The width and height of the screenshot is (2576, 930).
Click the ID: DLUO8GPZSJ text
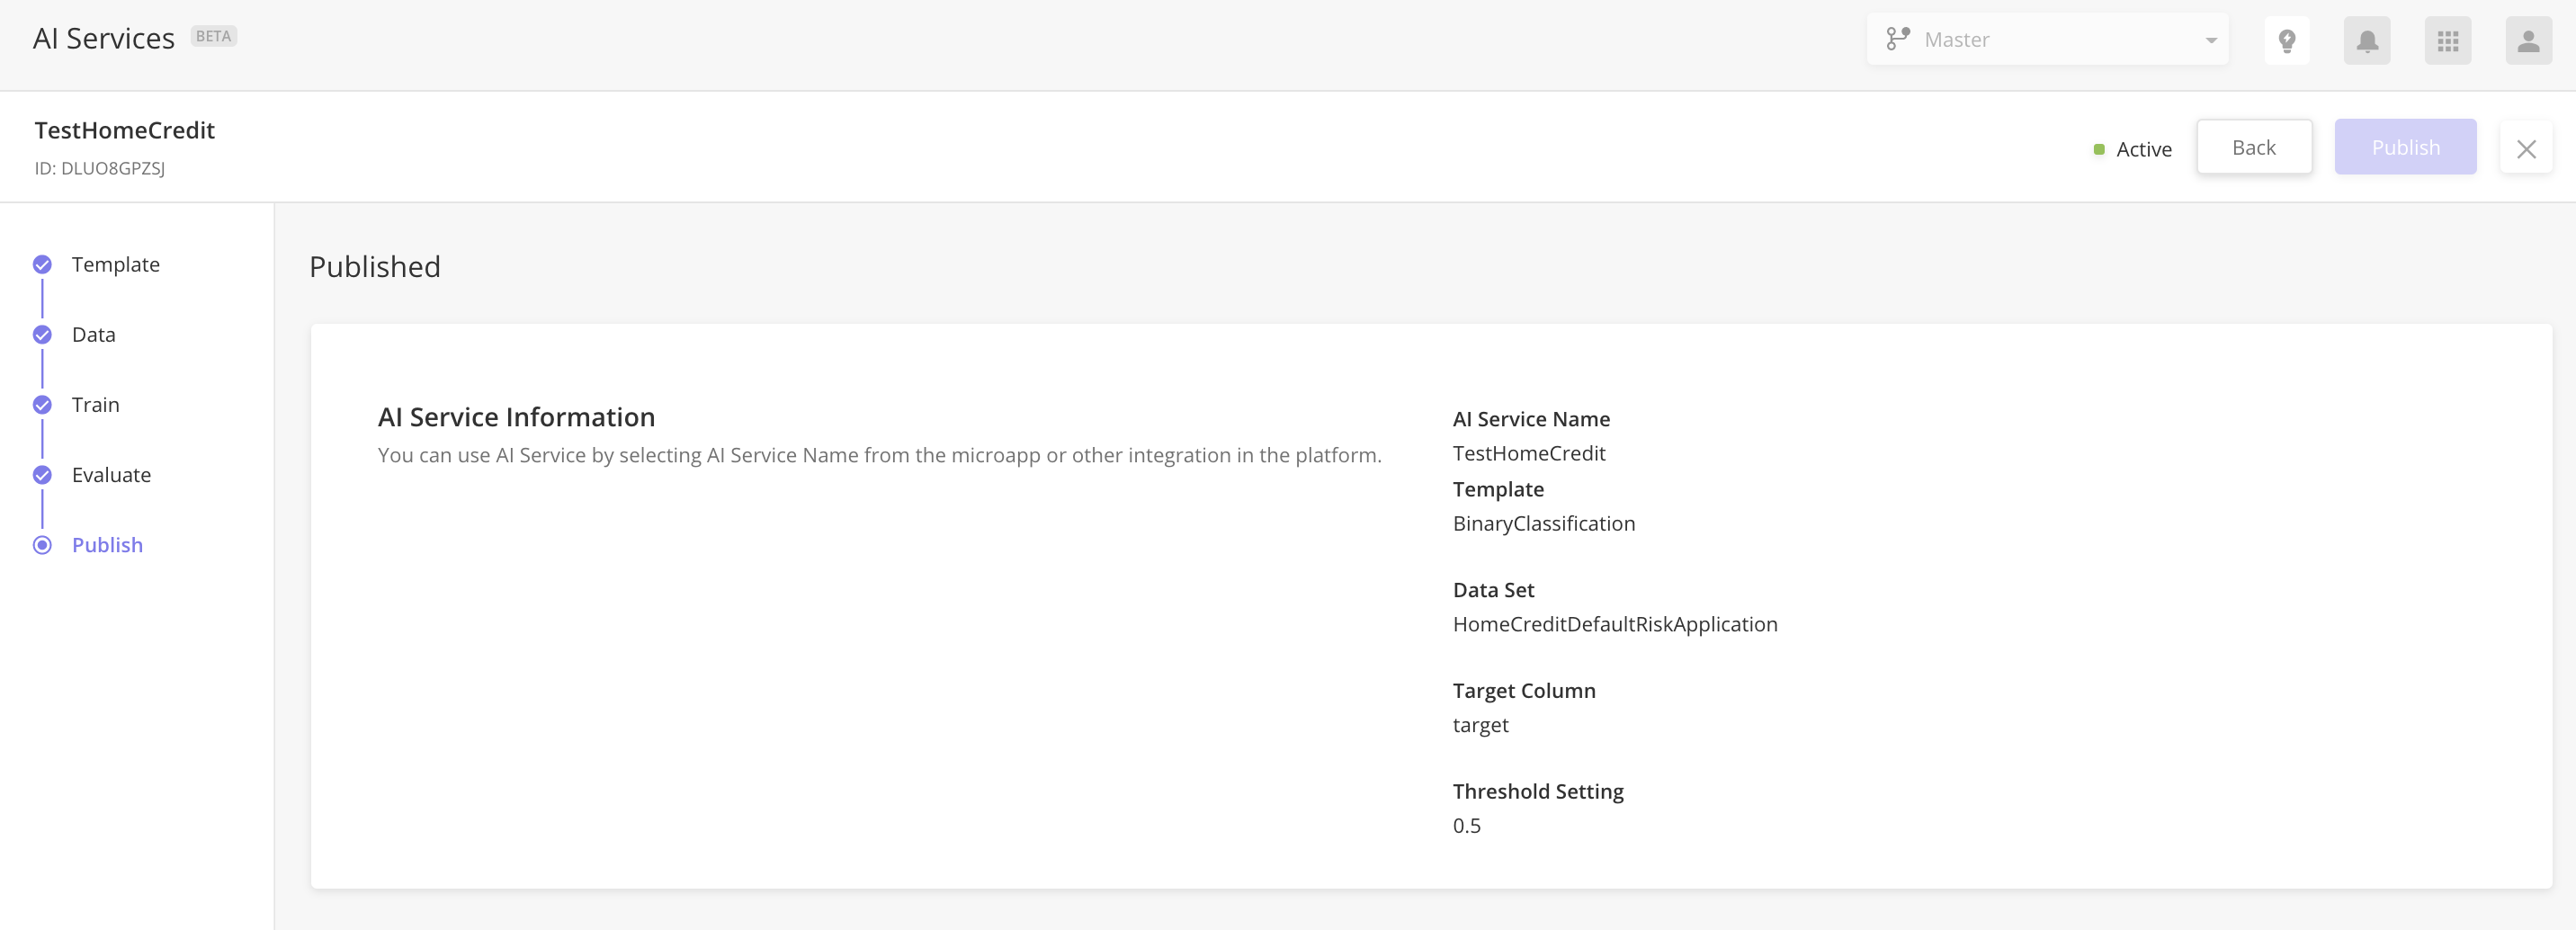(x=100, y=168)
